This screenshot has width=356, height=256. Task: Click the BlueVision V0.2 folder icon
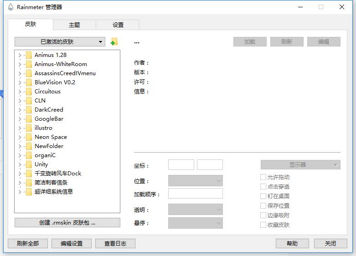29,82
